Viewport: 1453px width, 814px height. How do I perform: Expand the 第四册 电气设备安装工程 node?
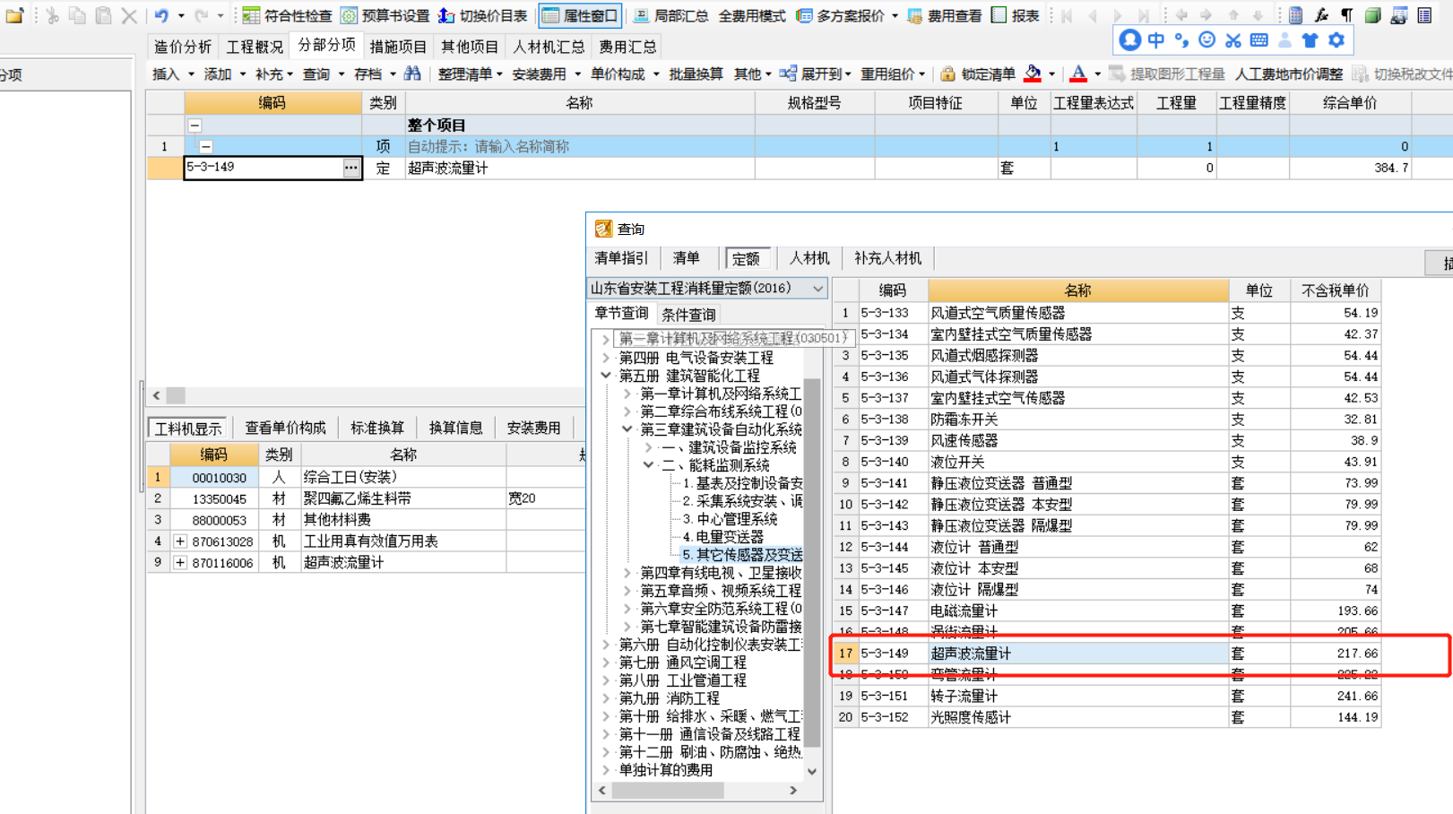606,358
